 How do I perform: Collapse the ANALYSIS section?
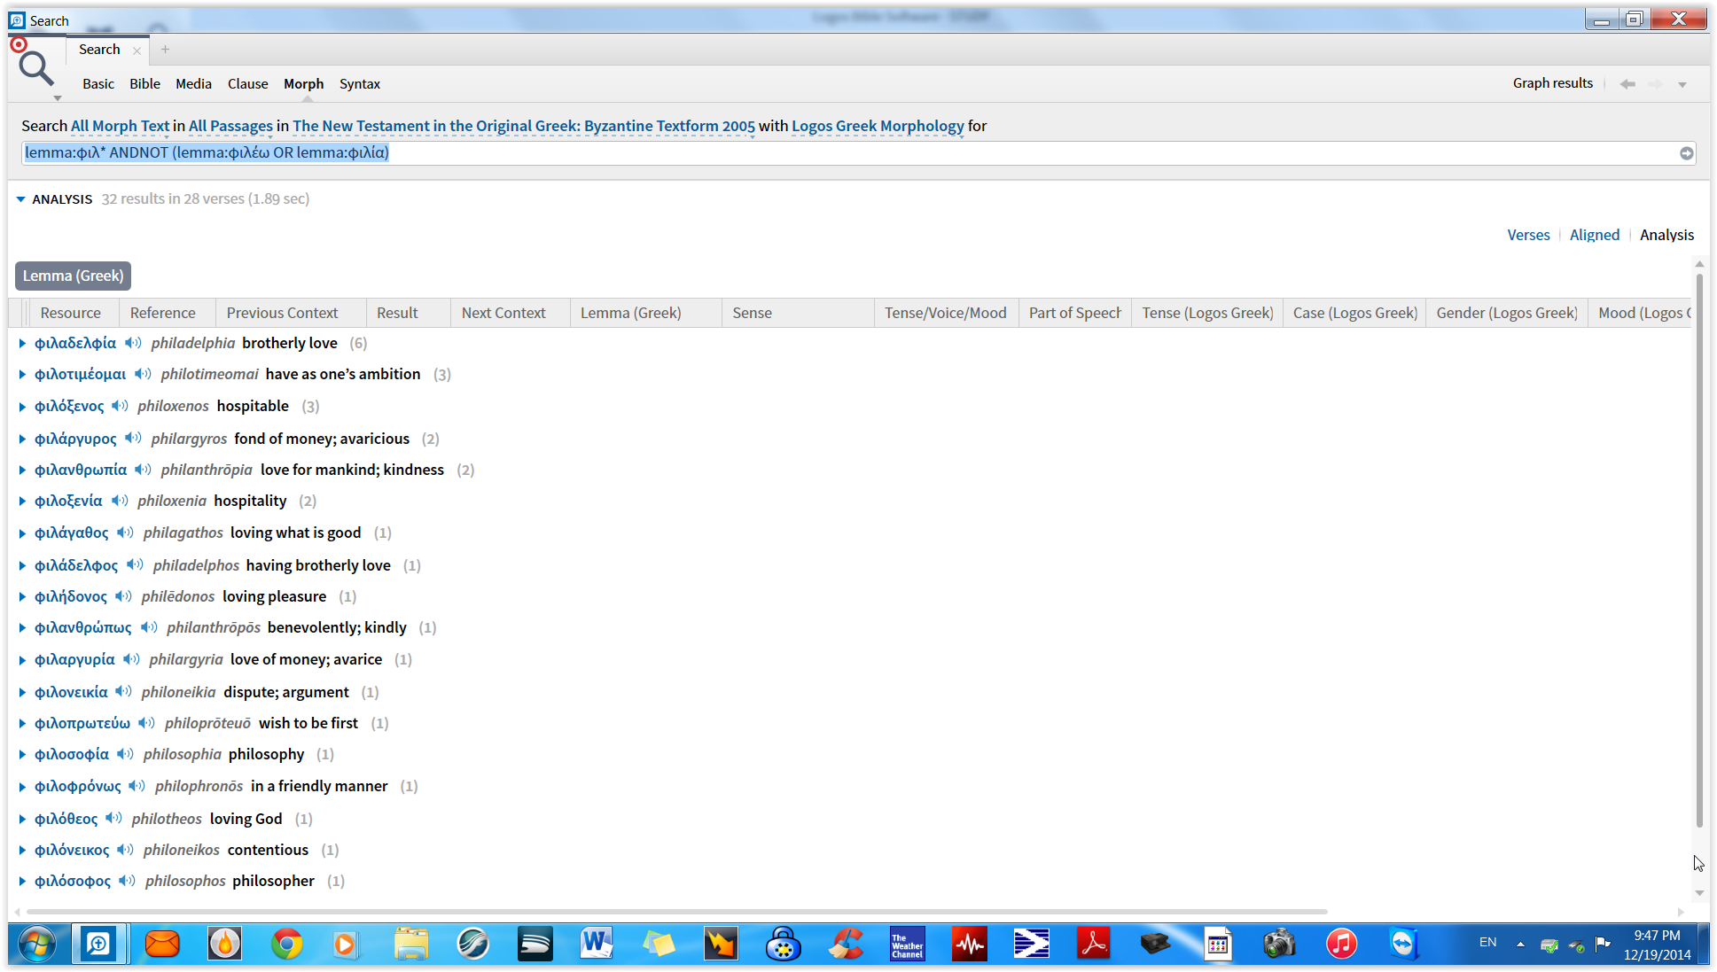pos(20,199)
